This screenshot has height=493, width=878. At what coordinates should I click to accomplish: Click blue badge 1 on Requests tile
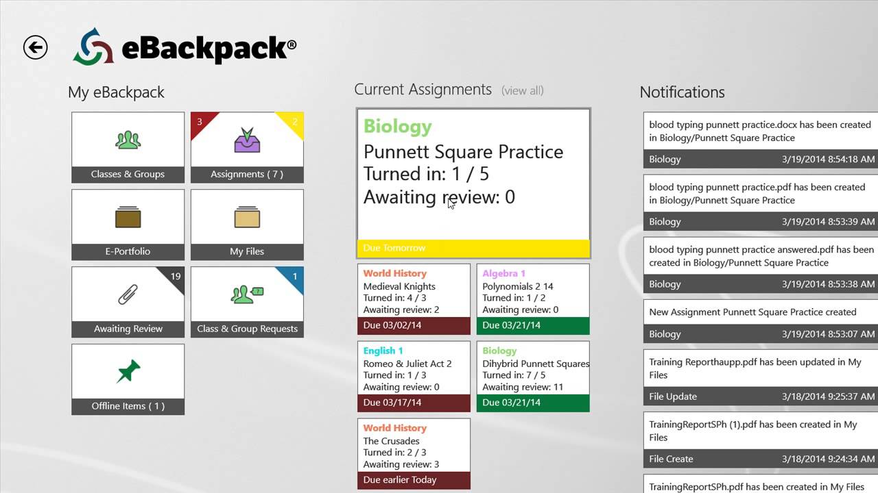(295, 277)
